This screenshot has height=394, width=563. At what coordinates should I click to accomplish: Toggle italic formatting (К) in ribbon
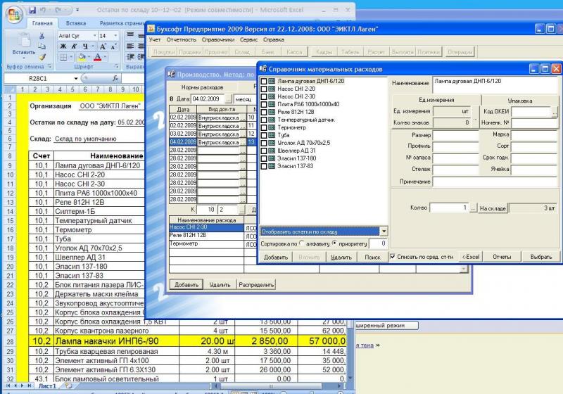tap(72, 46)
